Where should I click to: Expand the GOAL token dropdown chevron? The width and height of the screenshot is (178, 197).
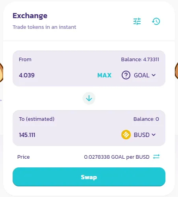[x=154, y=75]
